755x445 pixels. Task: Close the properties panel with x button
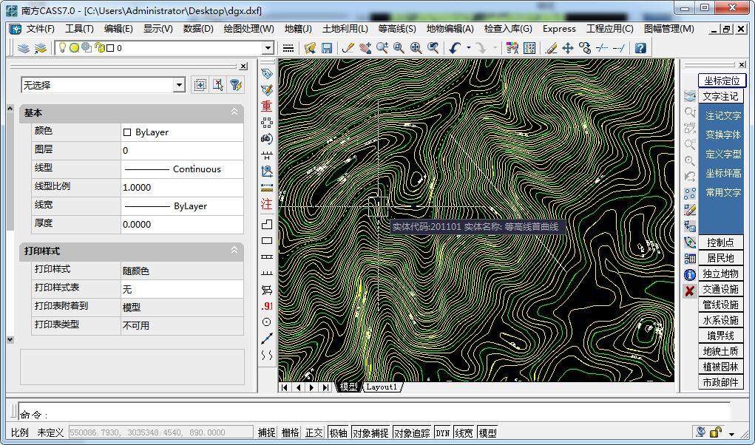click(243, 67)
